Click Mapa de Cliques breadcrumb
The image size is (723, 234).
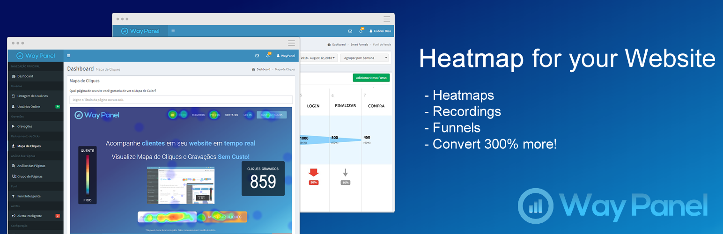pyautogui.click(x=285, y=69)
